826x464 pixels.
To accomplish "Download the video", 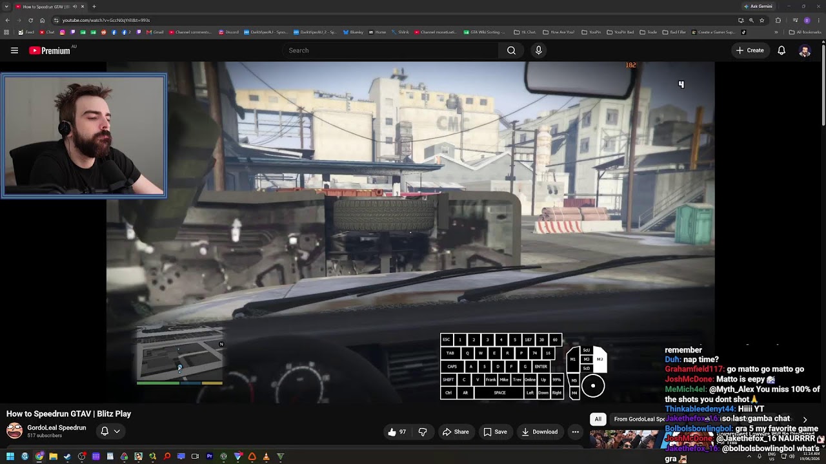I will 539,432.
